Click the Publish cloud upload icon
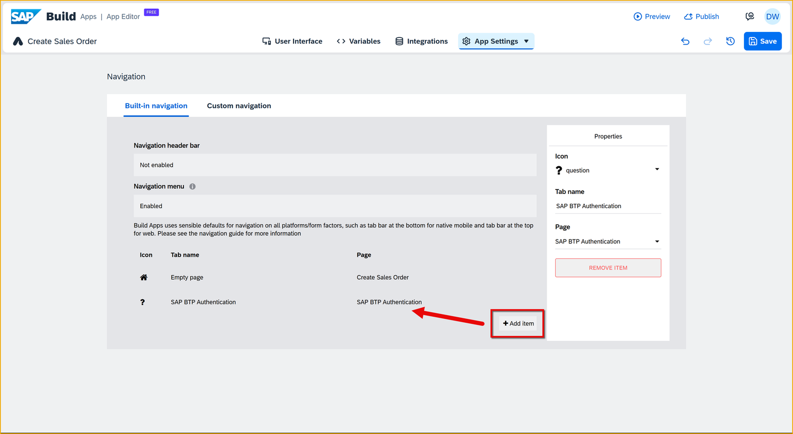 [x=688, y=17]
